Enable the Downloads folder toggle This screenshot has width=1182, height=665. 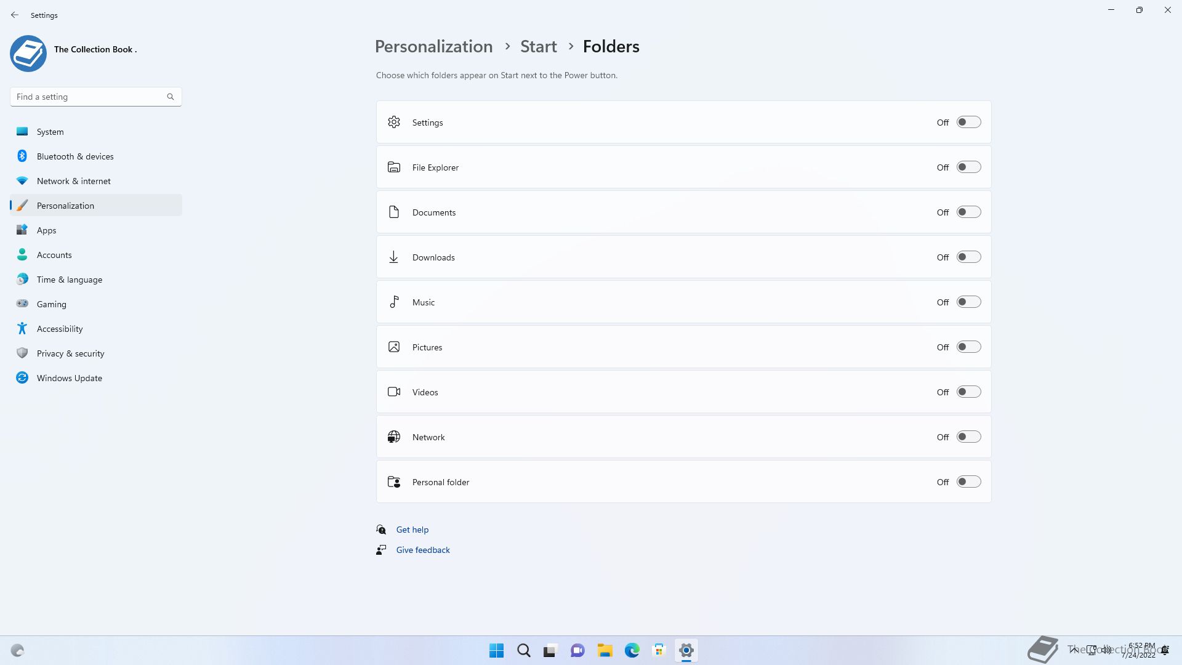[968, 257]
